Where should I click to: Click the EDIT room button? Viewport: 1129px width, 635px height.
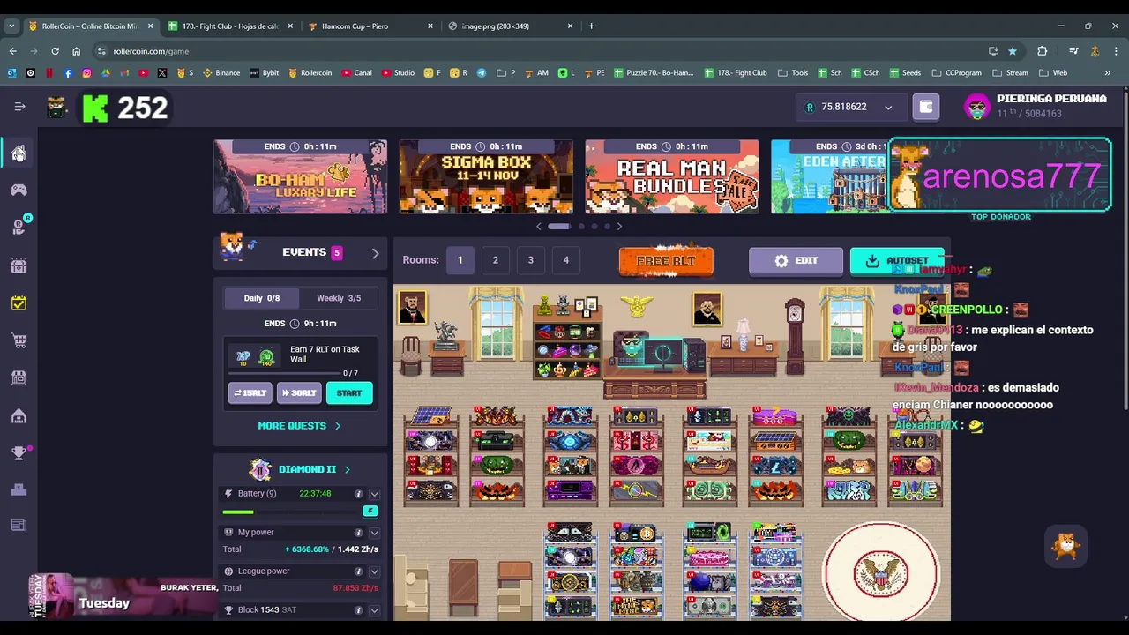(796, 261)
